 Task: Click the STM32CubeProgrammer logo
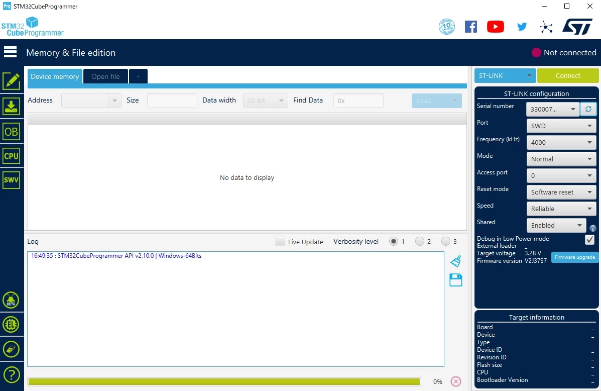32,27
